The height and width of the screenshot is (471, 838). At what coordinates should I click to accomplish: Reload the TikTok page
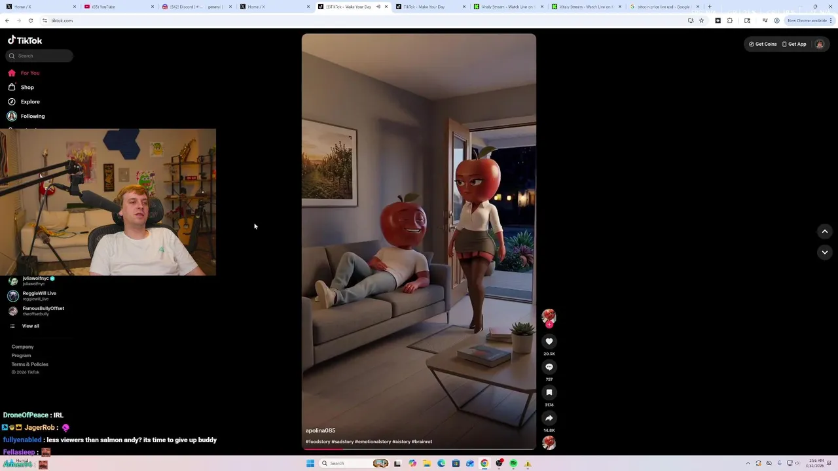click(30, 20)
